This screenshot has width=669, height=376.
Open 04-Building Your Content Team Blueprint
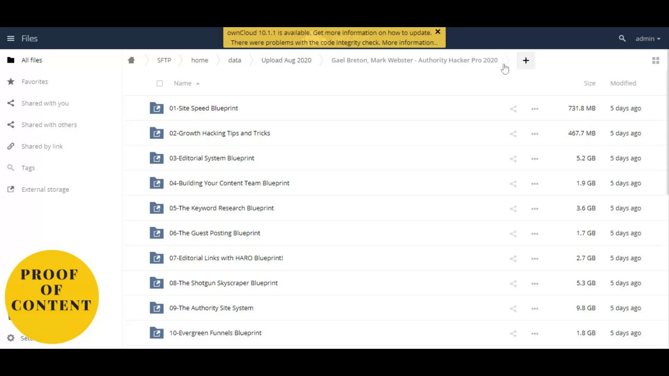[229, 183]
